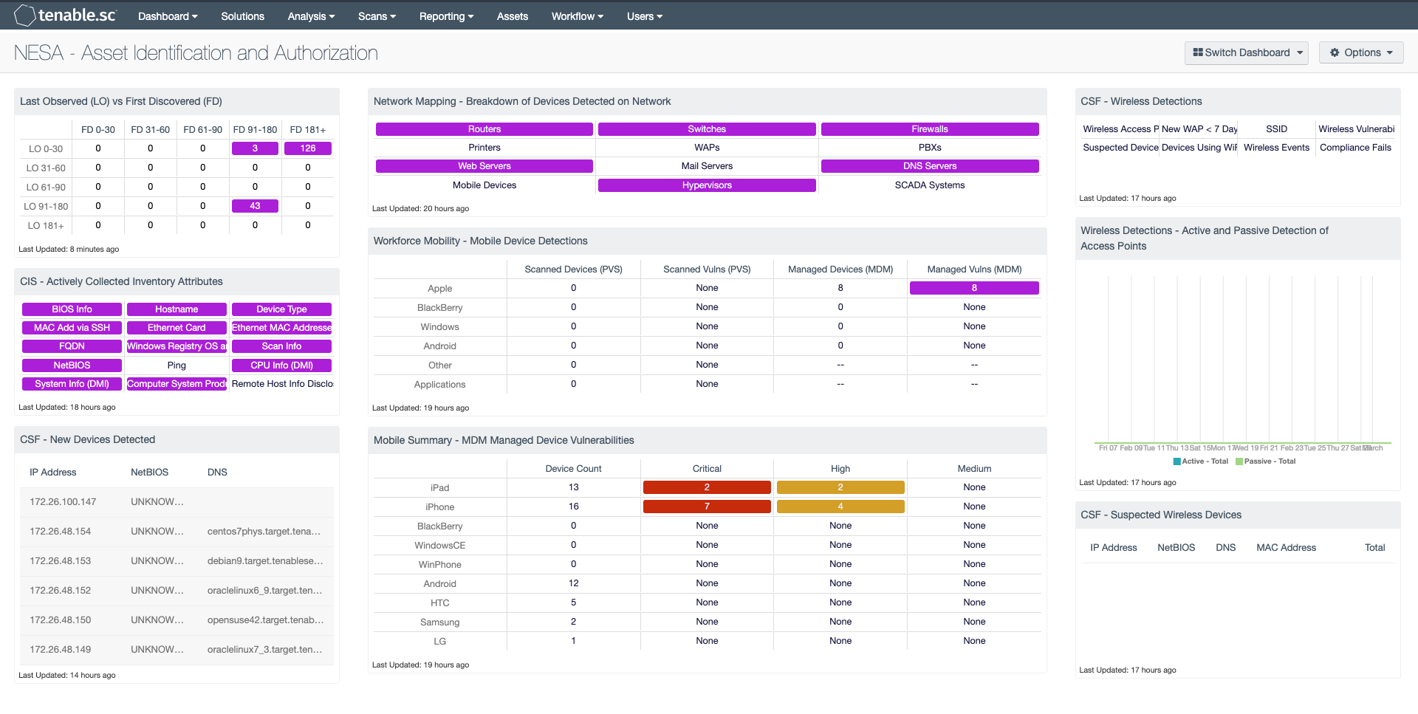The height and width of the screenshot is (714, 1418).
Task: Open the Switch Dashboard dropdown
Action: pos(1247,52)
